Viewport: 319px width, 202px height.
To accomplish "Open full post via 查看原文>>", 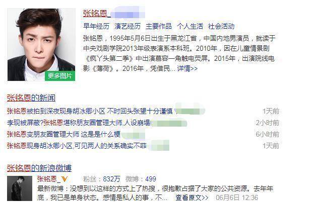I will pos(192,197).
